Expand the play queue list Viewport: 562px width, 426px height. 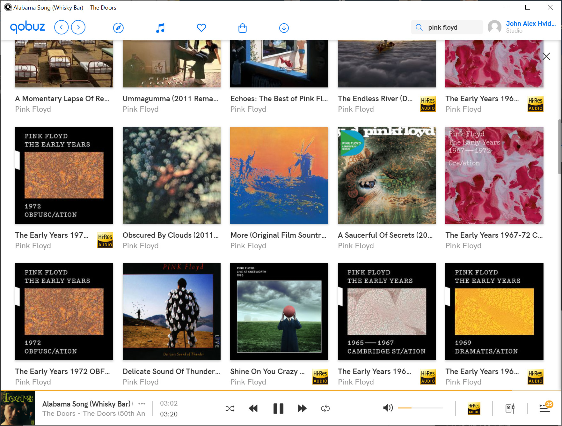click(544, 408)
